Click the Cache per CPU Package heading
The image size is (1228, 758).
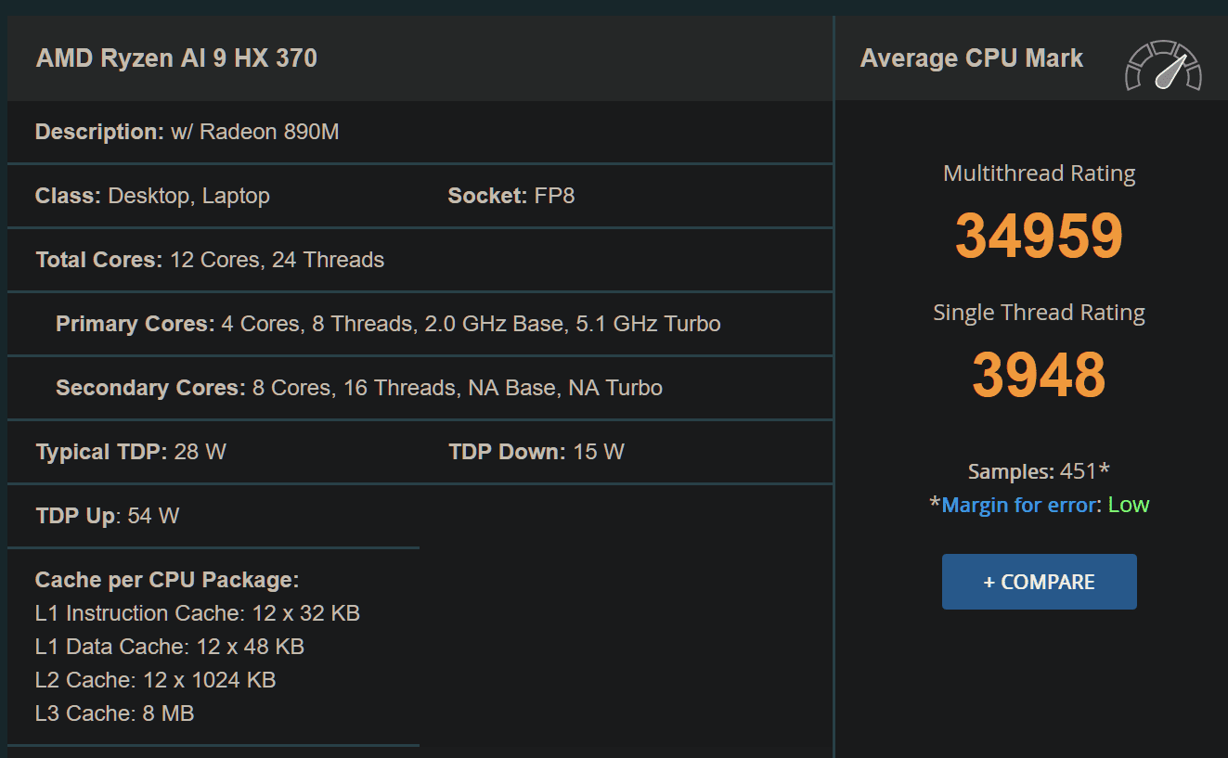[167, 580]
